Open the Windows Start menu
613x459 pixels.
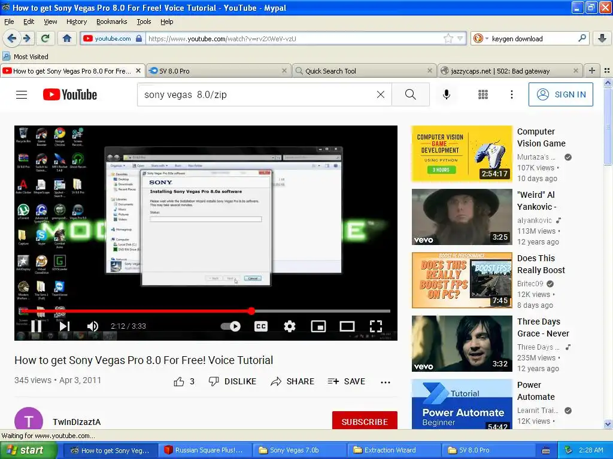[28, 450]
